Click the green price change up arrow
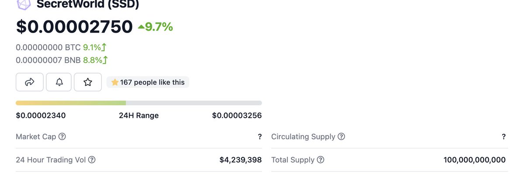The image size is (524, 181). (x=141, y=27)
